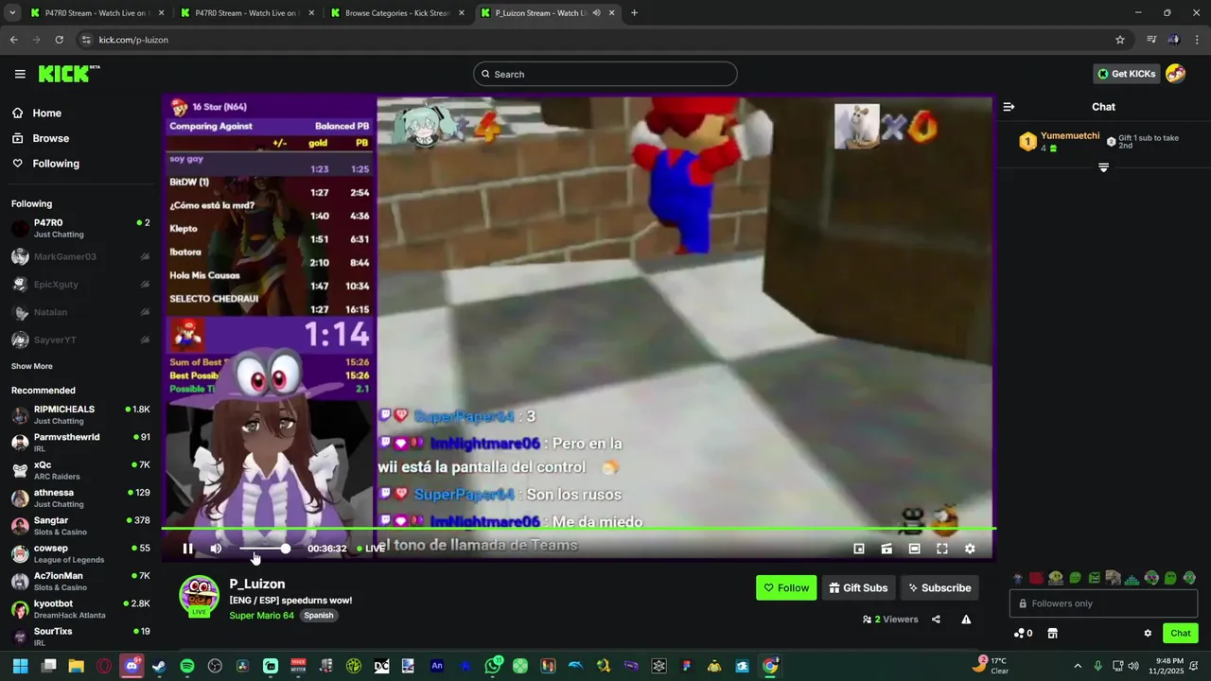1211x681 pixels.
Task: Jump to live via the LIVE indicator
Action: [371, 549]
